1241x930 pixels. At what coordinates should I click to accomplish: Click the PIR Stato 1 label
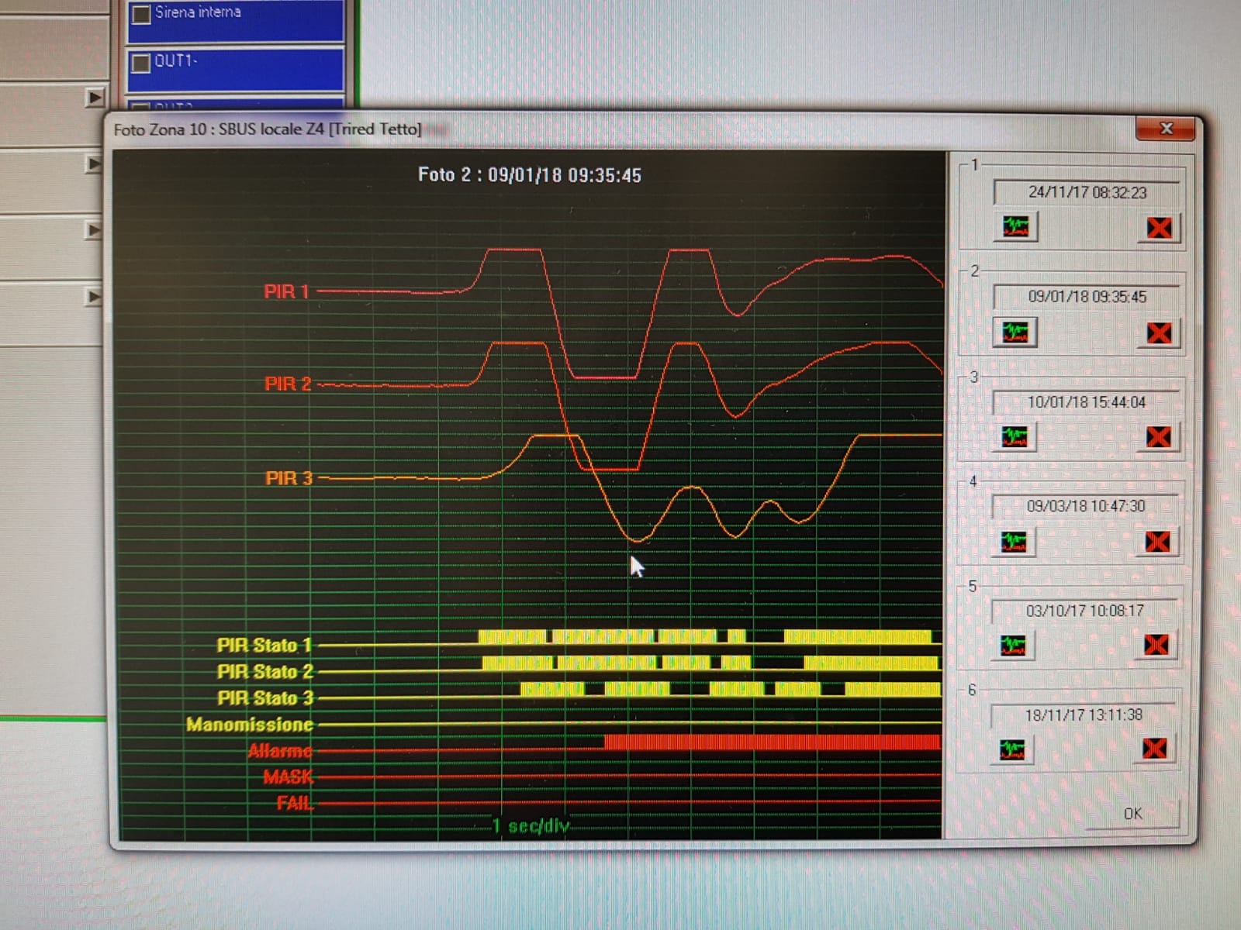pyautogui.click(x=264, y=645)
